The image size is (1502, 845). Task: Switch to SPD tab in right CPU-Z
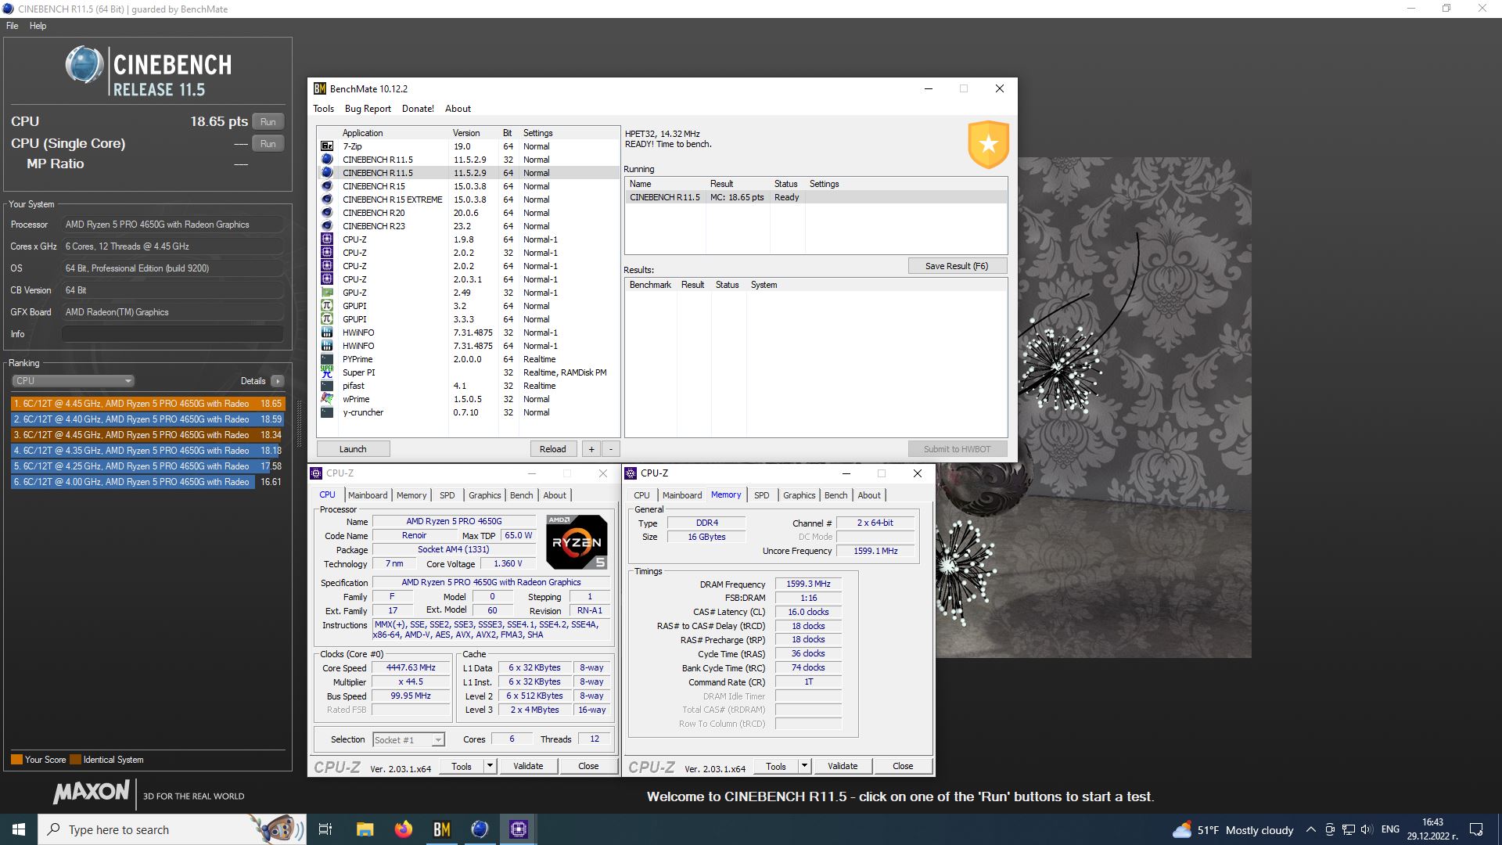click(762, 495)
